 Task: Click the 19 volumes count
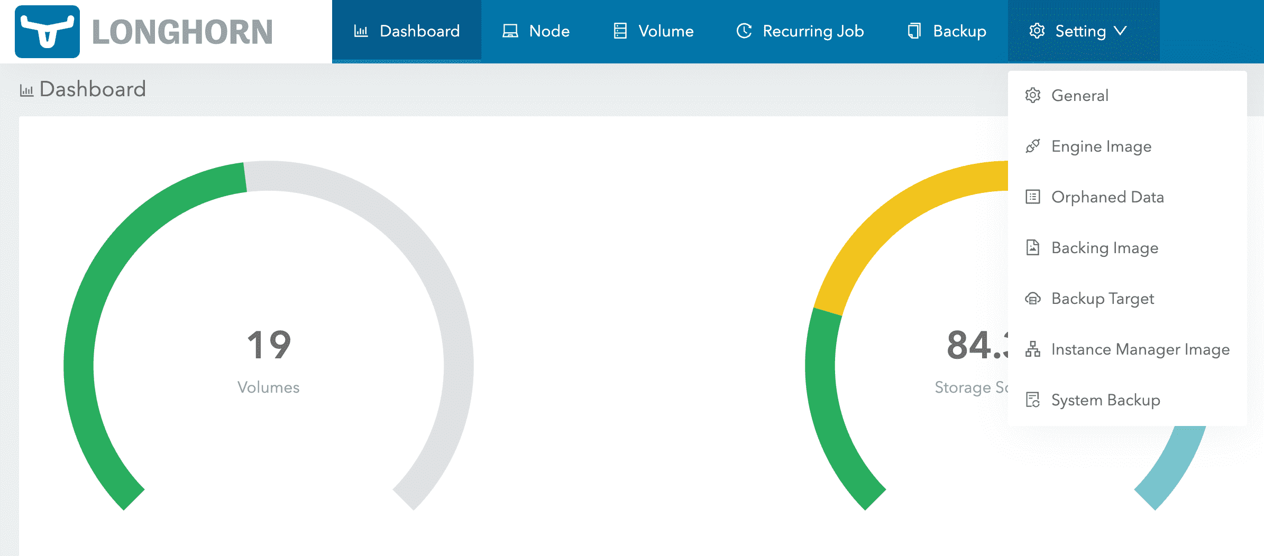[269, 345]
